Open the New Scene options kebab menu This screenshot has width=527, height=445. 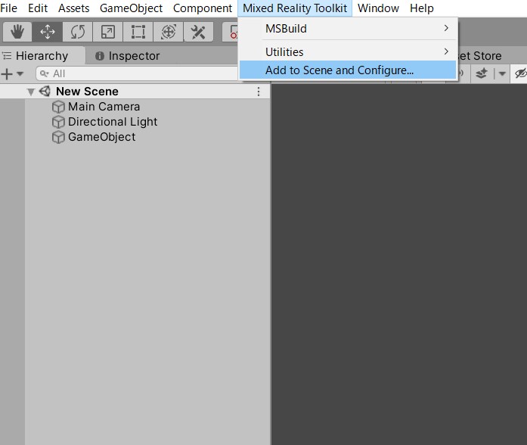pos(259,92)
